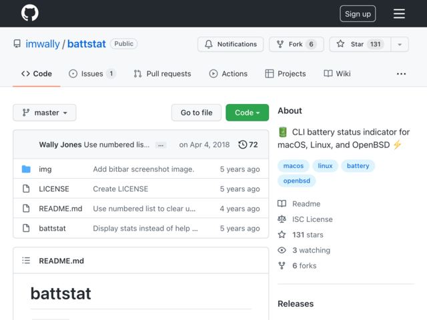Switch to the Issues tab

tap(92, 74)
